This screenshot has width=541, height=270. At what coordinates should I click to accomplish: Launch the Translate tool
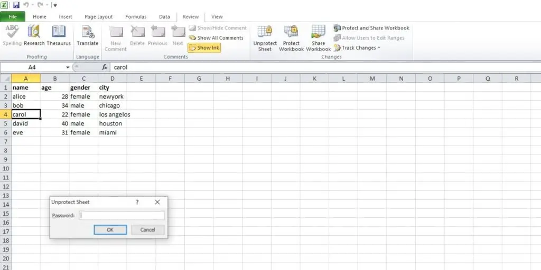tap(88, 35)
